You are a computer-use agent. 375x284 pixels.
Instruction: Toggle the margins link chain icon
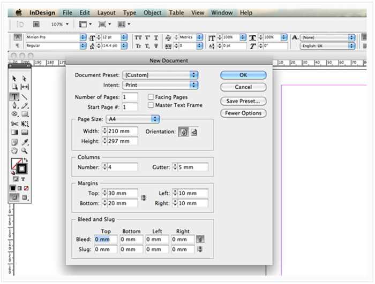[x=144, y=198]
